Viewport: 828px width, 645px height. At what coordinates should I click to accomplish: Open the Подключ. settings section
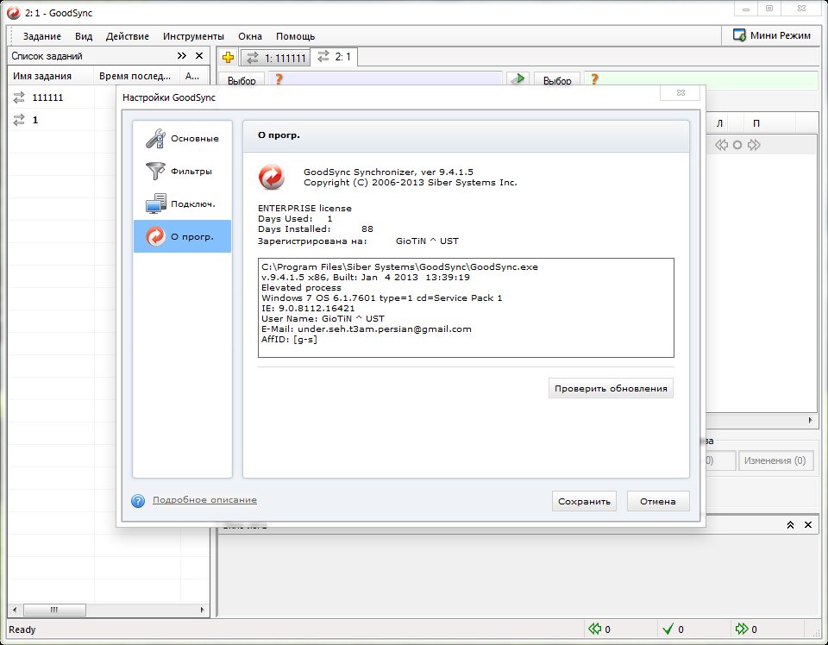[182, 204]
